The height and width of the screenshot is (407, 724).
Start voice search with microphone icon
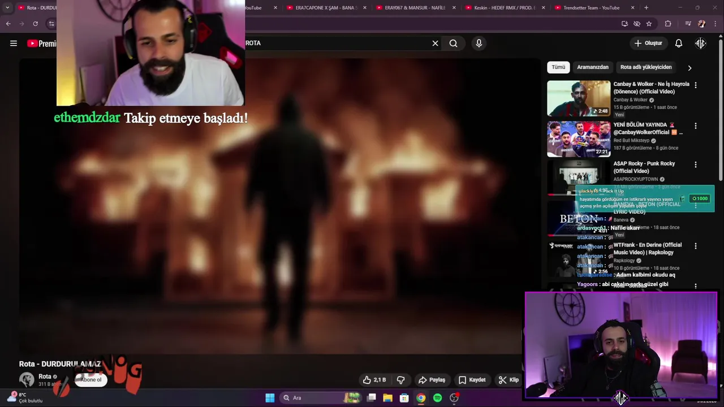point(479,43)
